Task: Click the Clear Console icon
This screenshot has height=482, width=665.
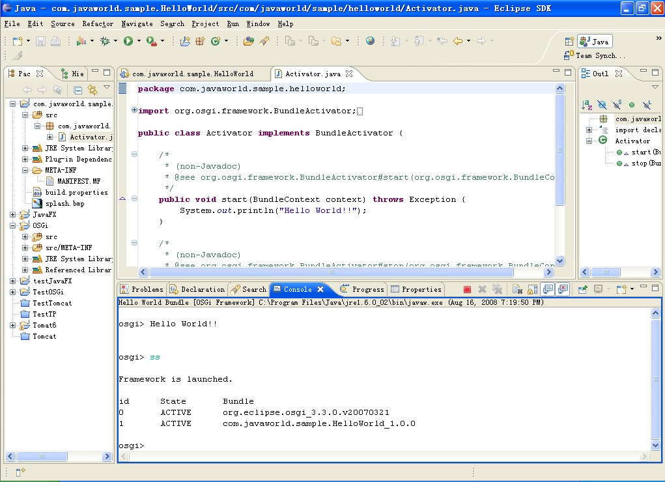Action: tap(517, 289)
